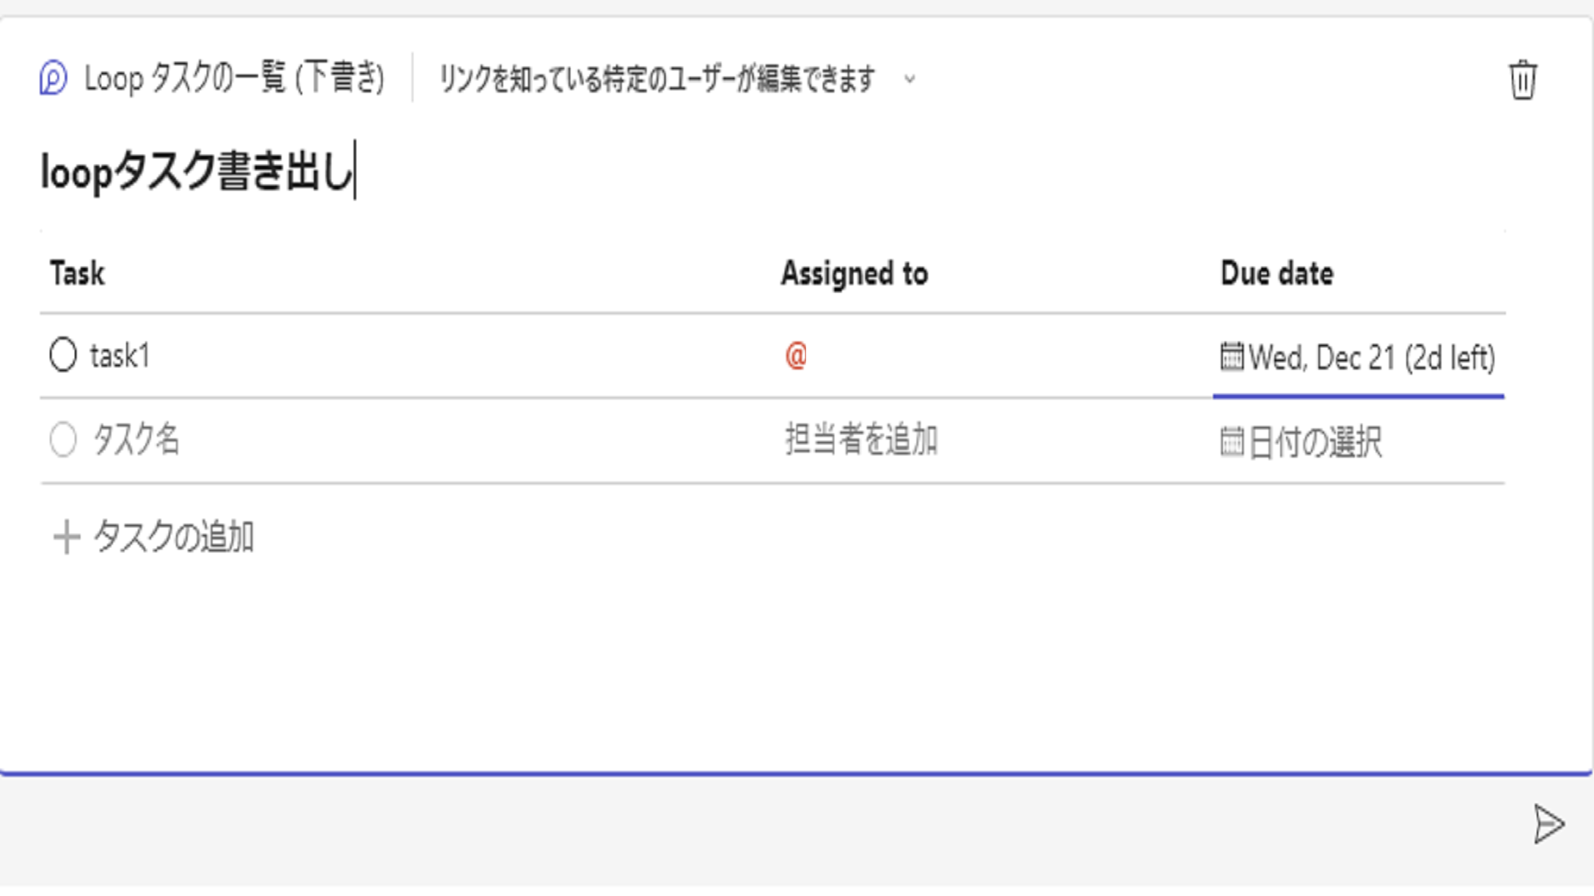Open the sharing permissions dropdown
The width and height of the screenshot is (1594, 896).
pos(910,80)
